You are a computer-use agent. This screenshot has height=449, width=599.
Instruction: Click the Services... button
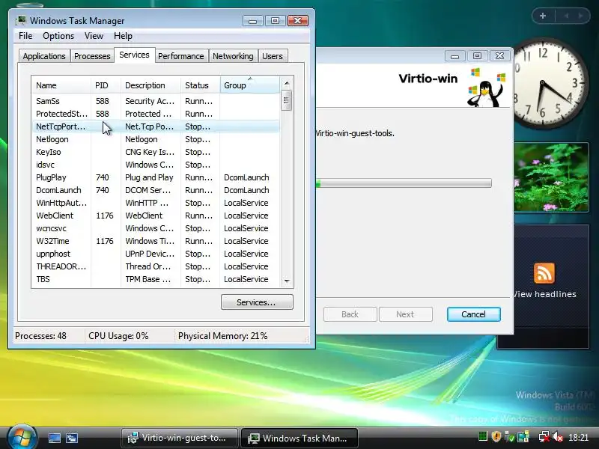257,302
